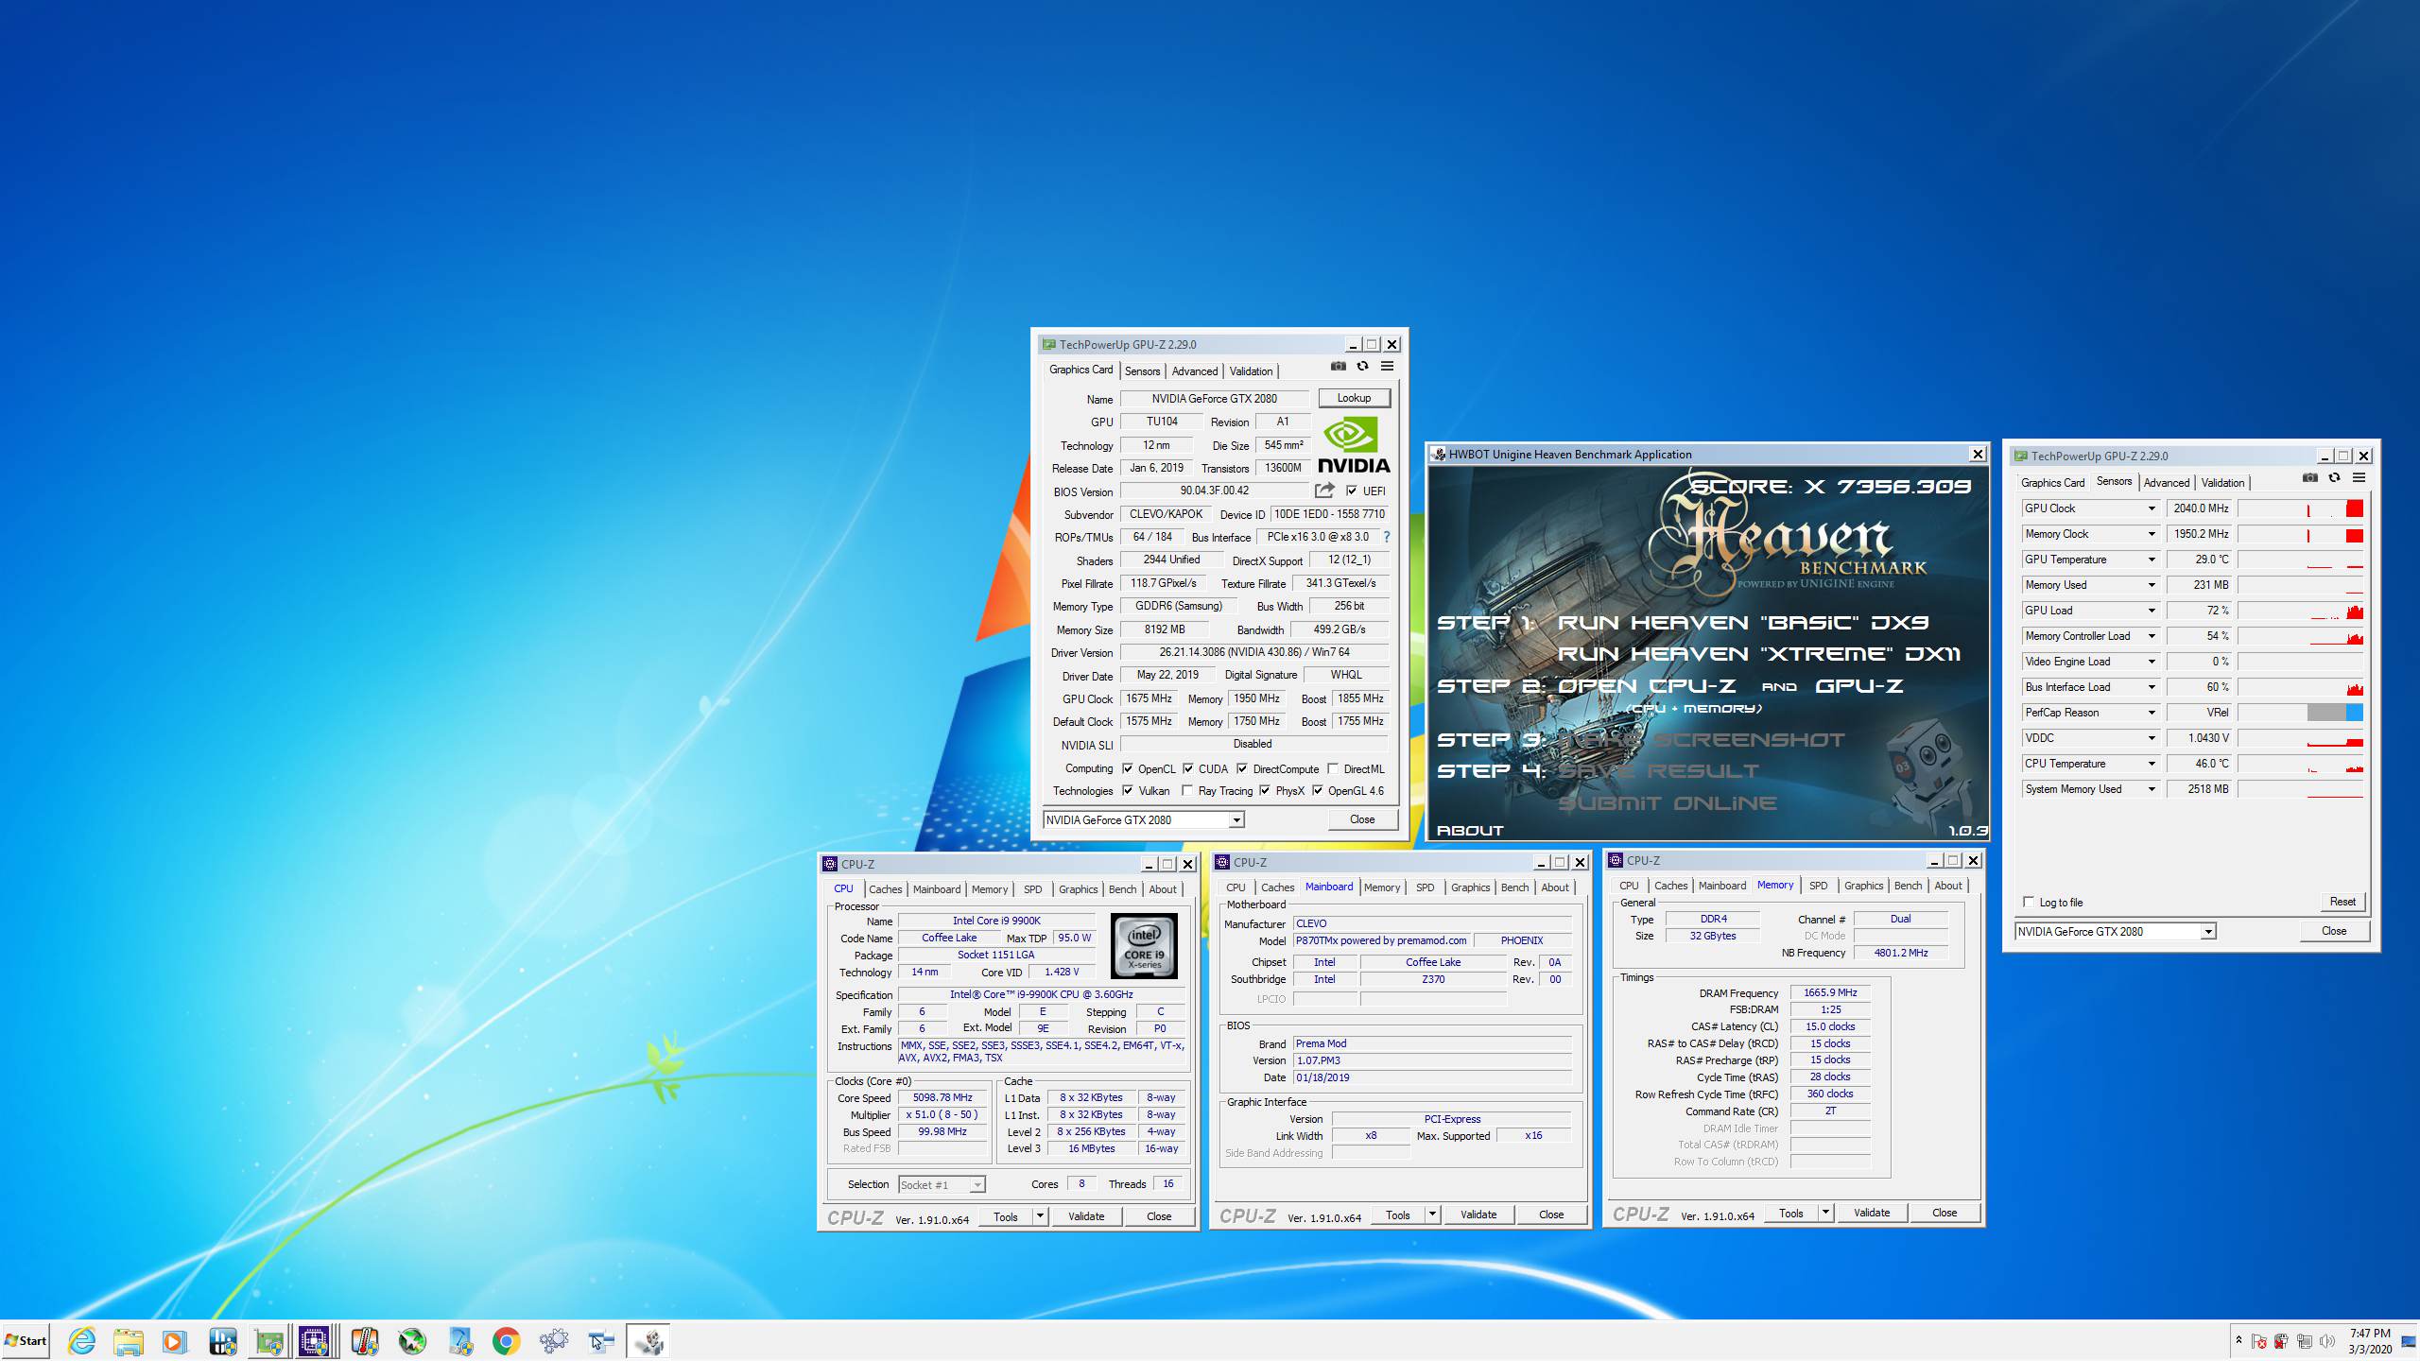This screenshot has height=1361, width=2420.
Task: Click the HWBOT Heaven robot taskbar icon
Action: coord(648,1340)
